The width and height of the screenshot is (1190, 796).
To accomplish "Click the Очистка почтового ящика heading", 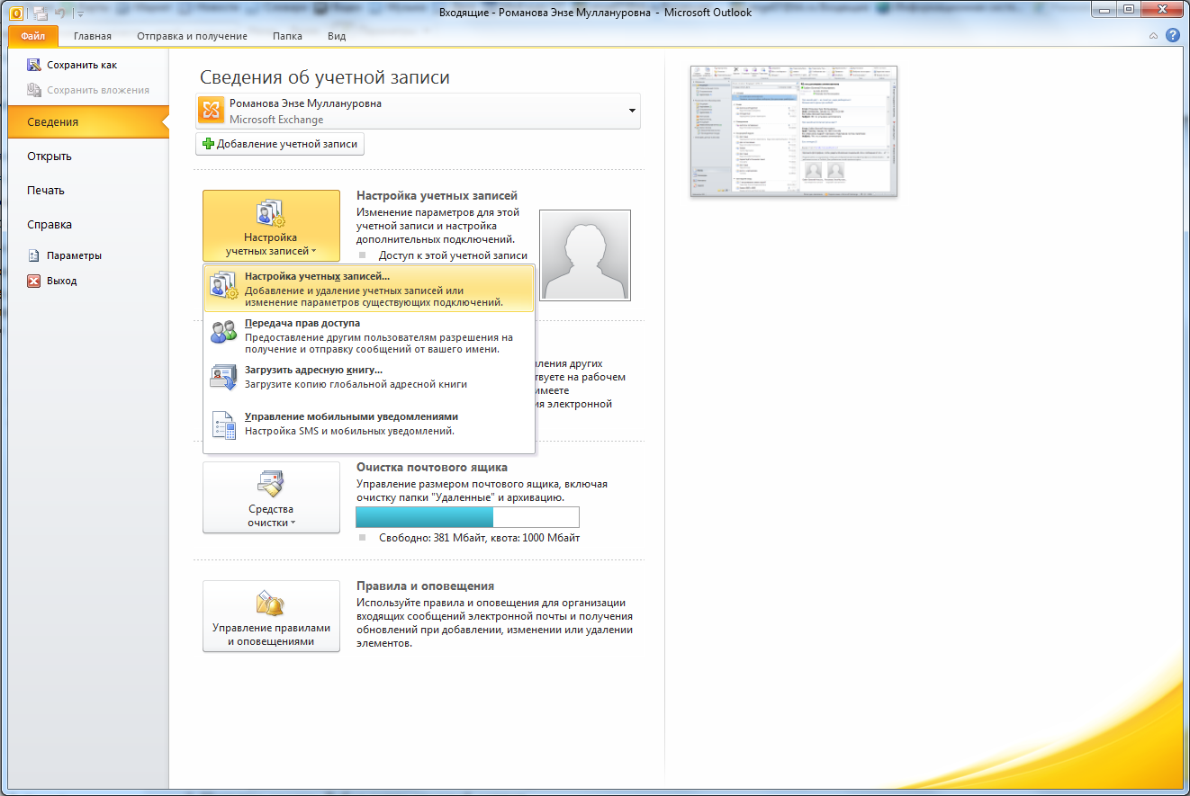I will coord(432,467).
